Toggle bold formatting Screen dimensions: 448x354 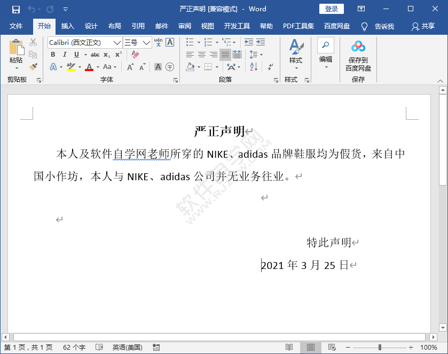click(53, 55)
